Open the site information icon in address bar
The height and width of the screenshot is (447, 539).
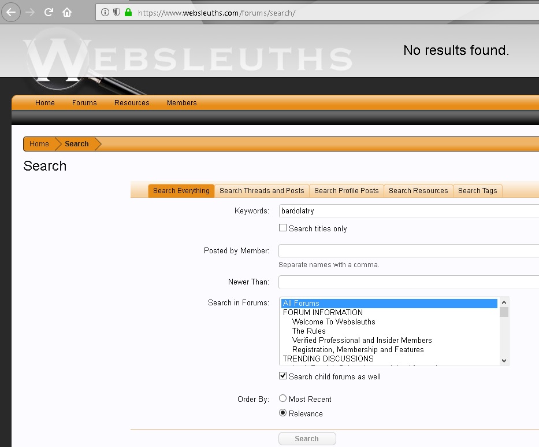(105, 12)
